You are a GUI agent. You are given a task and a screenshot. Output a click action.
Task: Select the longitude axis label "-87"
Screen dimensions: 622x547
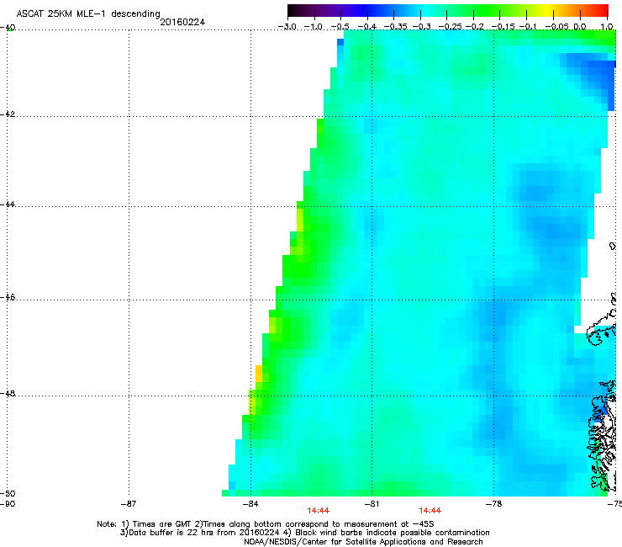point(129,504)
